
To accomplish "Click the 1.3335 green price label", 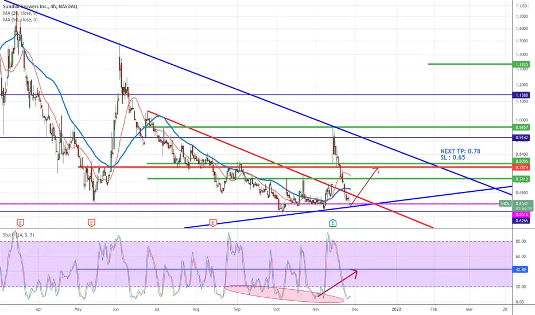I will [x=521, y=64].
